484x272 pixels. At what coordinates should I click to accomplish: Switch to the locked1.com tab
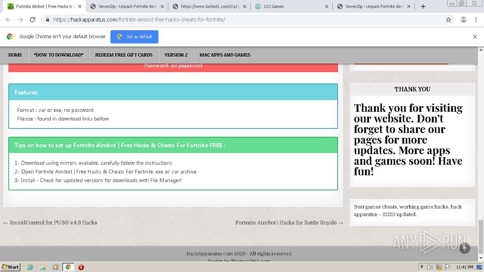(210, 6)
